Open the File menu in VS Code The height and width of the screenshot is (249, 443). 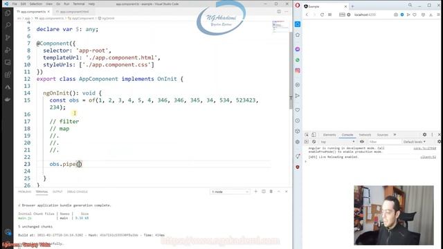(x=15, y=4)
